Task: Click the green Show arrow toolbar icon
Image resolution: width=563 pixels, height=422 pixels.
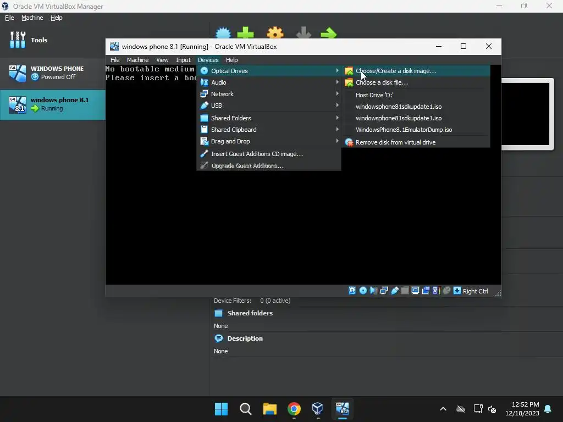Action: 329,34
